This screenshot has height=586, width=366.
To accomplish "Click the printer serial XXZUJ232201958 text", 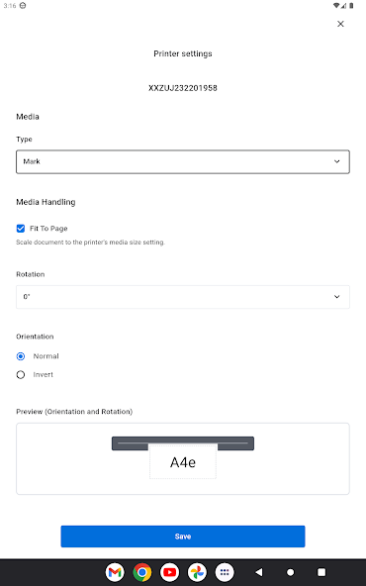I will click(183, 88).
